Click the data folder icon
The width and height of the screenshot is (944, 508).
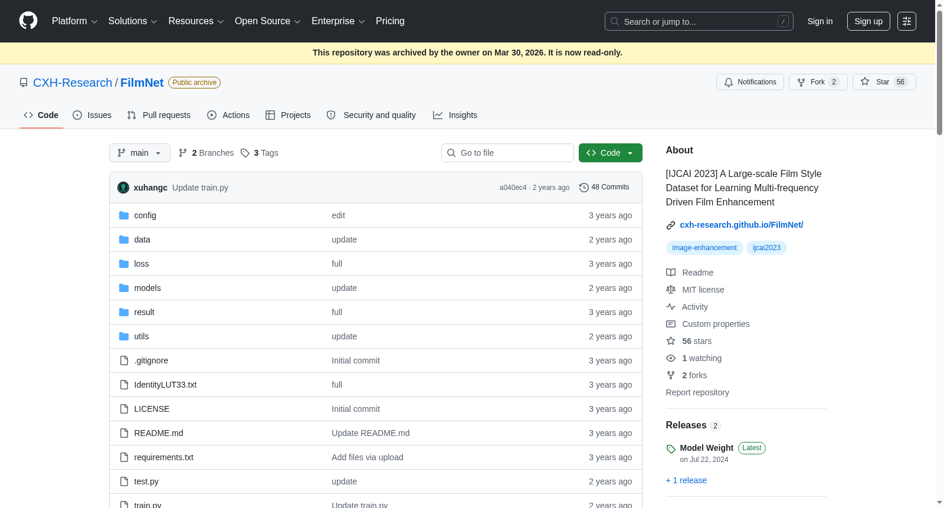tap(124, 240)
